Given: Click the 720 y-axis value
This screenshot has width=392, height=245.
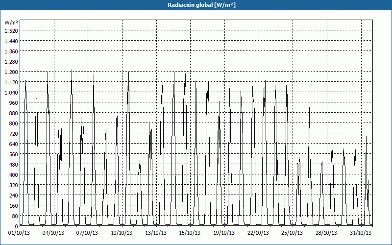Looking at the screenshot, I should (x=14, y=133).
